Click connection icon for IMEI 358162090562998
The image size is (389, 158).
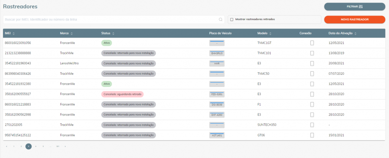[x=312, y=115]
